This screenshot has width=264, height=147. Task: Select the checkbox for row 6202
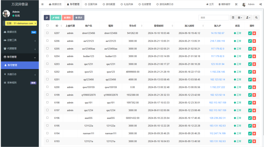47,72
